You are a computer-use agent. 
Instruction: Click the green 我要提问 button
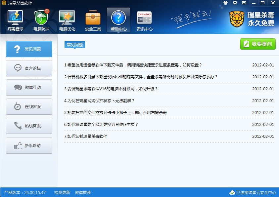258,44
